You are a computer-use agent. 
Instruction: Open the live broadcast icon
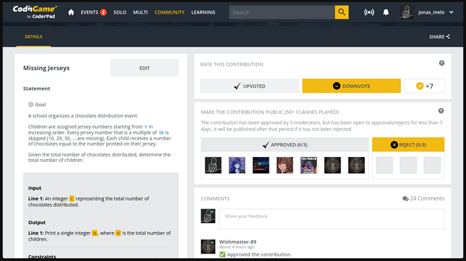[369, 12]
